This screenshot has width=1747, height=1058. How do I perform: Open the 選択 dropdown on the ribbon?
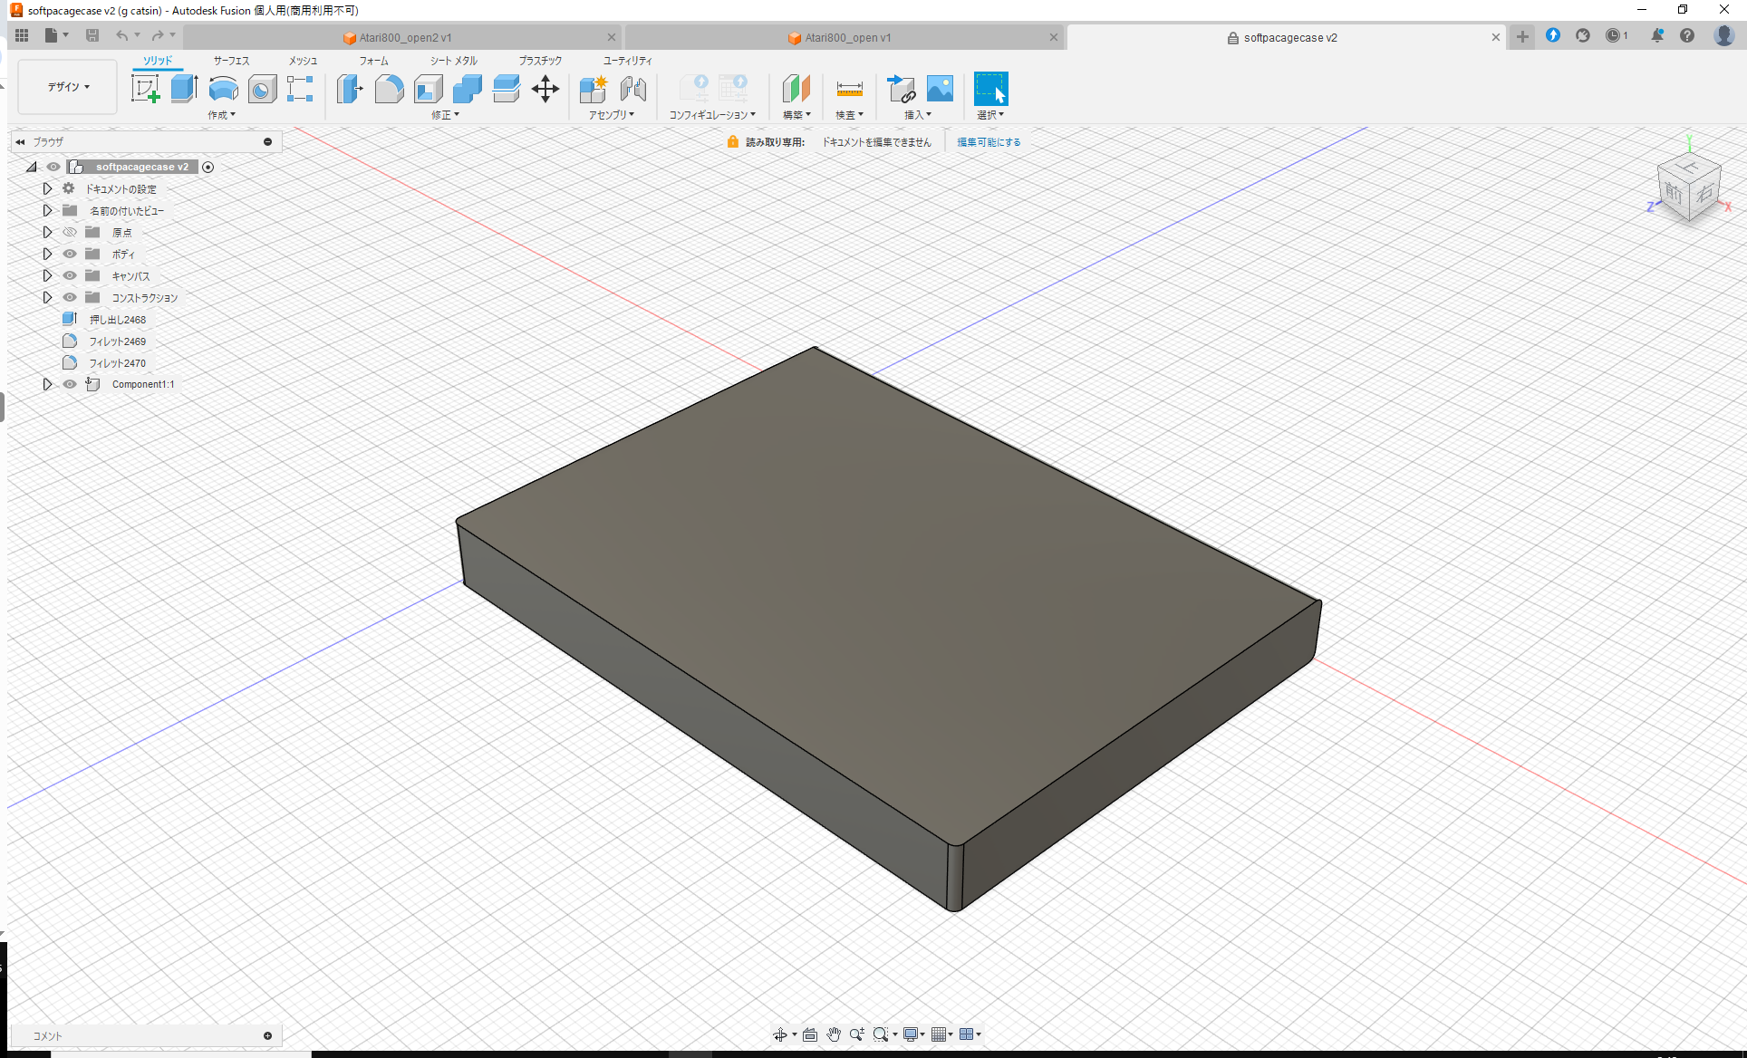[990, 115]
